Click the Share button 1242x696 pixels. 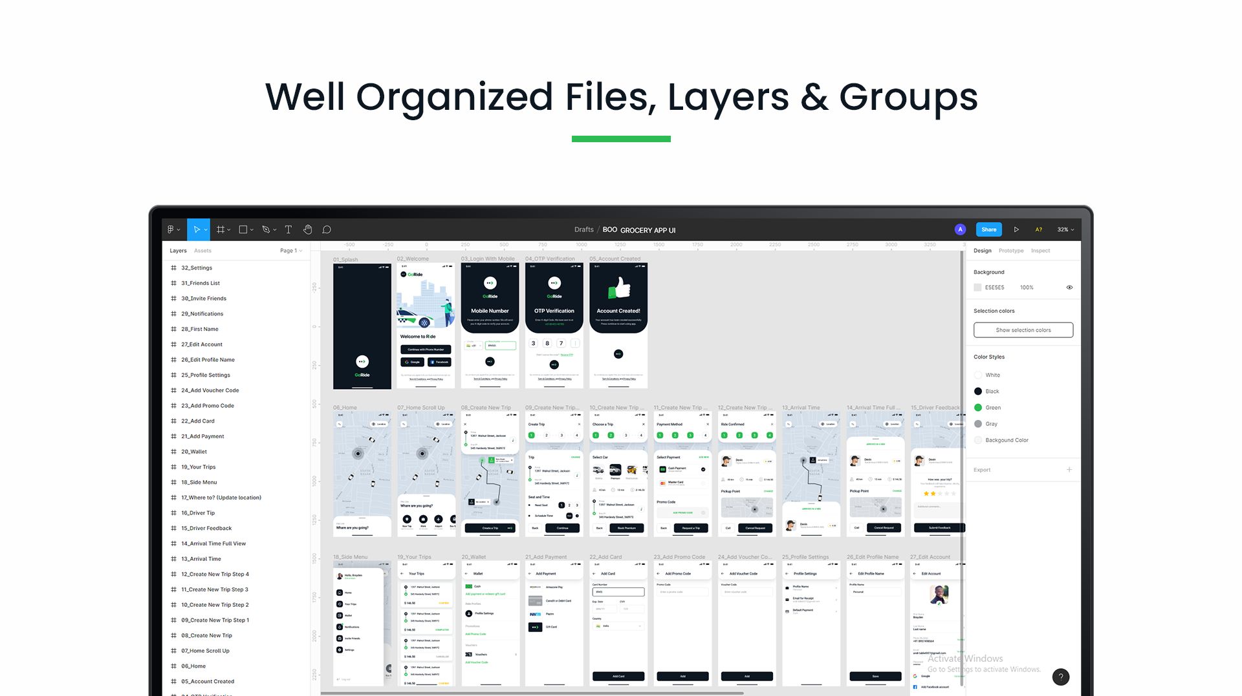click(x=989, y=229)
